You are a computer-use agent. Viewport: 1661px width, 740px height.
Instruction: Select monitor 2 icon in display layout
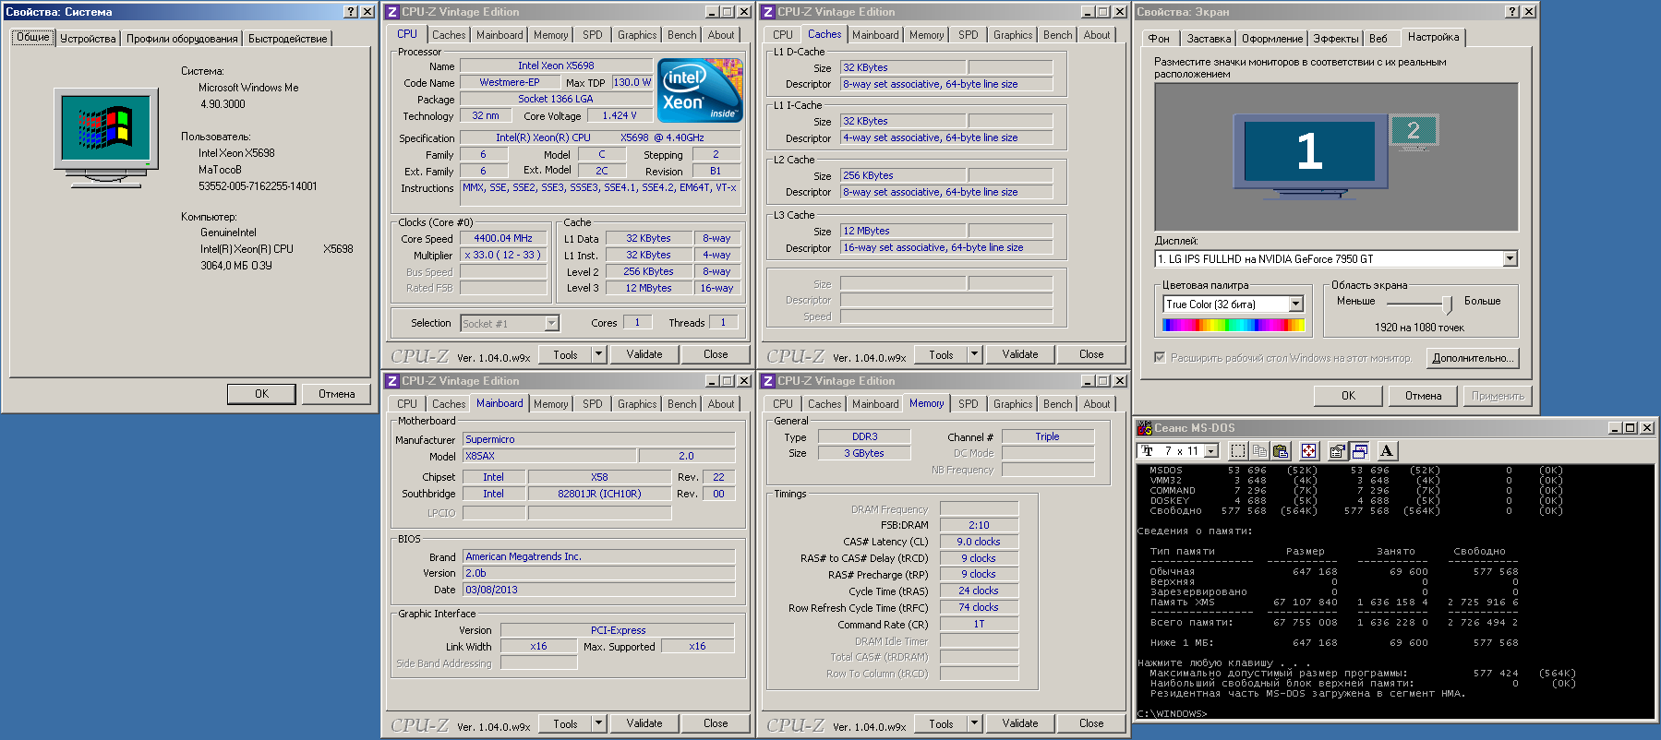pos(1413,131)
